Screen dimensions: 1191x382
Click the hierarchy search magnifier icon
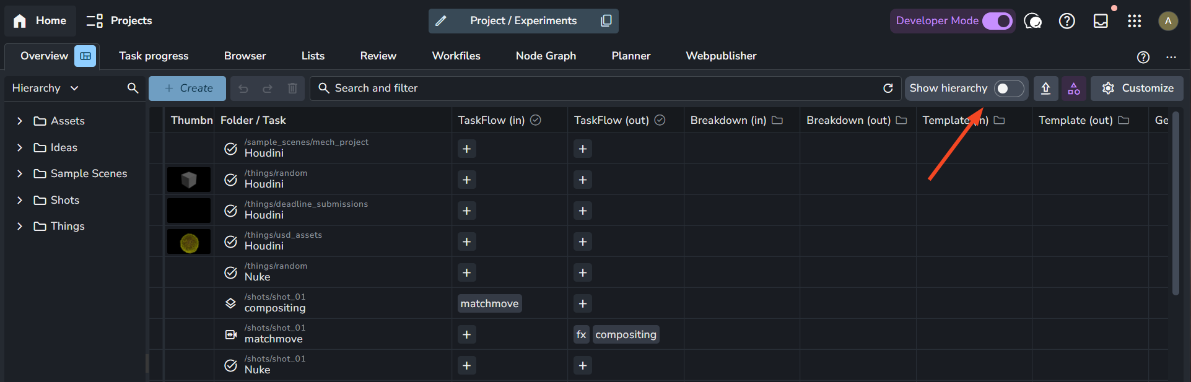133,88
